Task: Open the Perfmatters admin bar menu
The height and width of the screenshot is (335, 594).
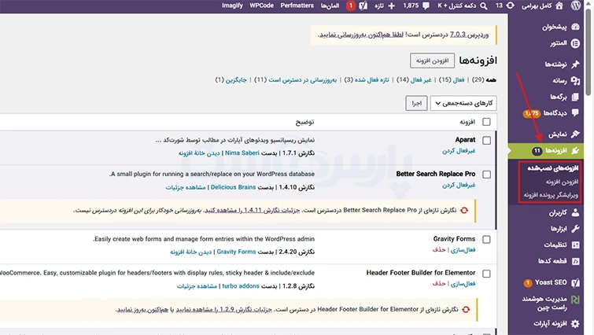Action: pos(297,6)
